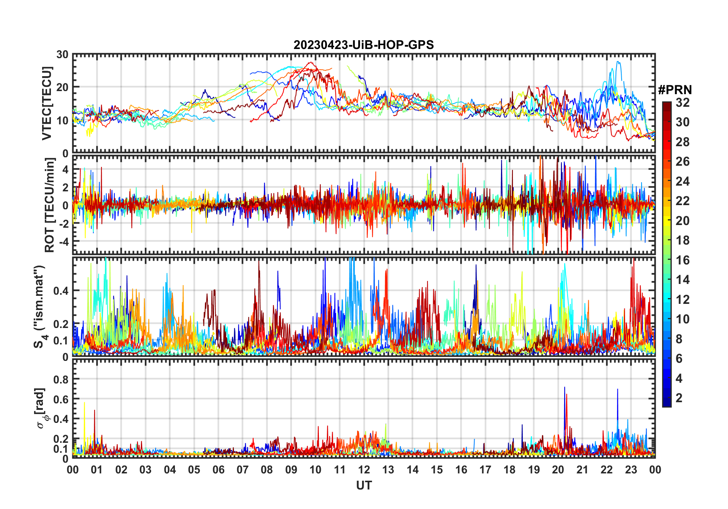The height and width of the screenshot is (509, 728).
Task: Click the 23 hour tick label on x-axis
Action: (x=631, y=470)
